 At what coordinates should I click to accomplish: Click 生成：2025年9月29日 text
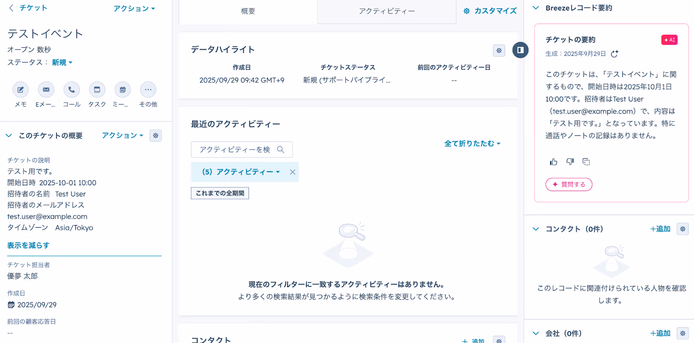pyautogui.click(x=576, y=54)
